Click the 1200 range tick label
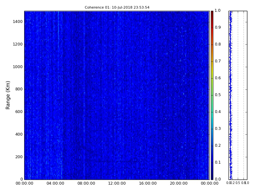Screen dimensions: 255x191 pyautogui.click(x=18, y=44)
